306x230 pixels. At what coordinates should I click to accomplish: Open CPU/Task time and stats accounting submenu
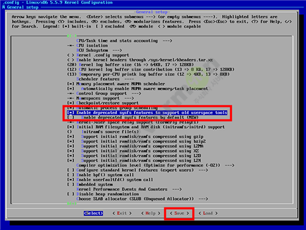[x=124, y=41]
